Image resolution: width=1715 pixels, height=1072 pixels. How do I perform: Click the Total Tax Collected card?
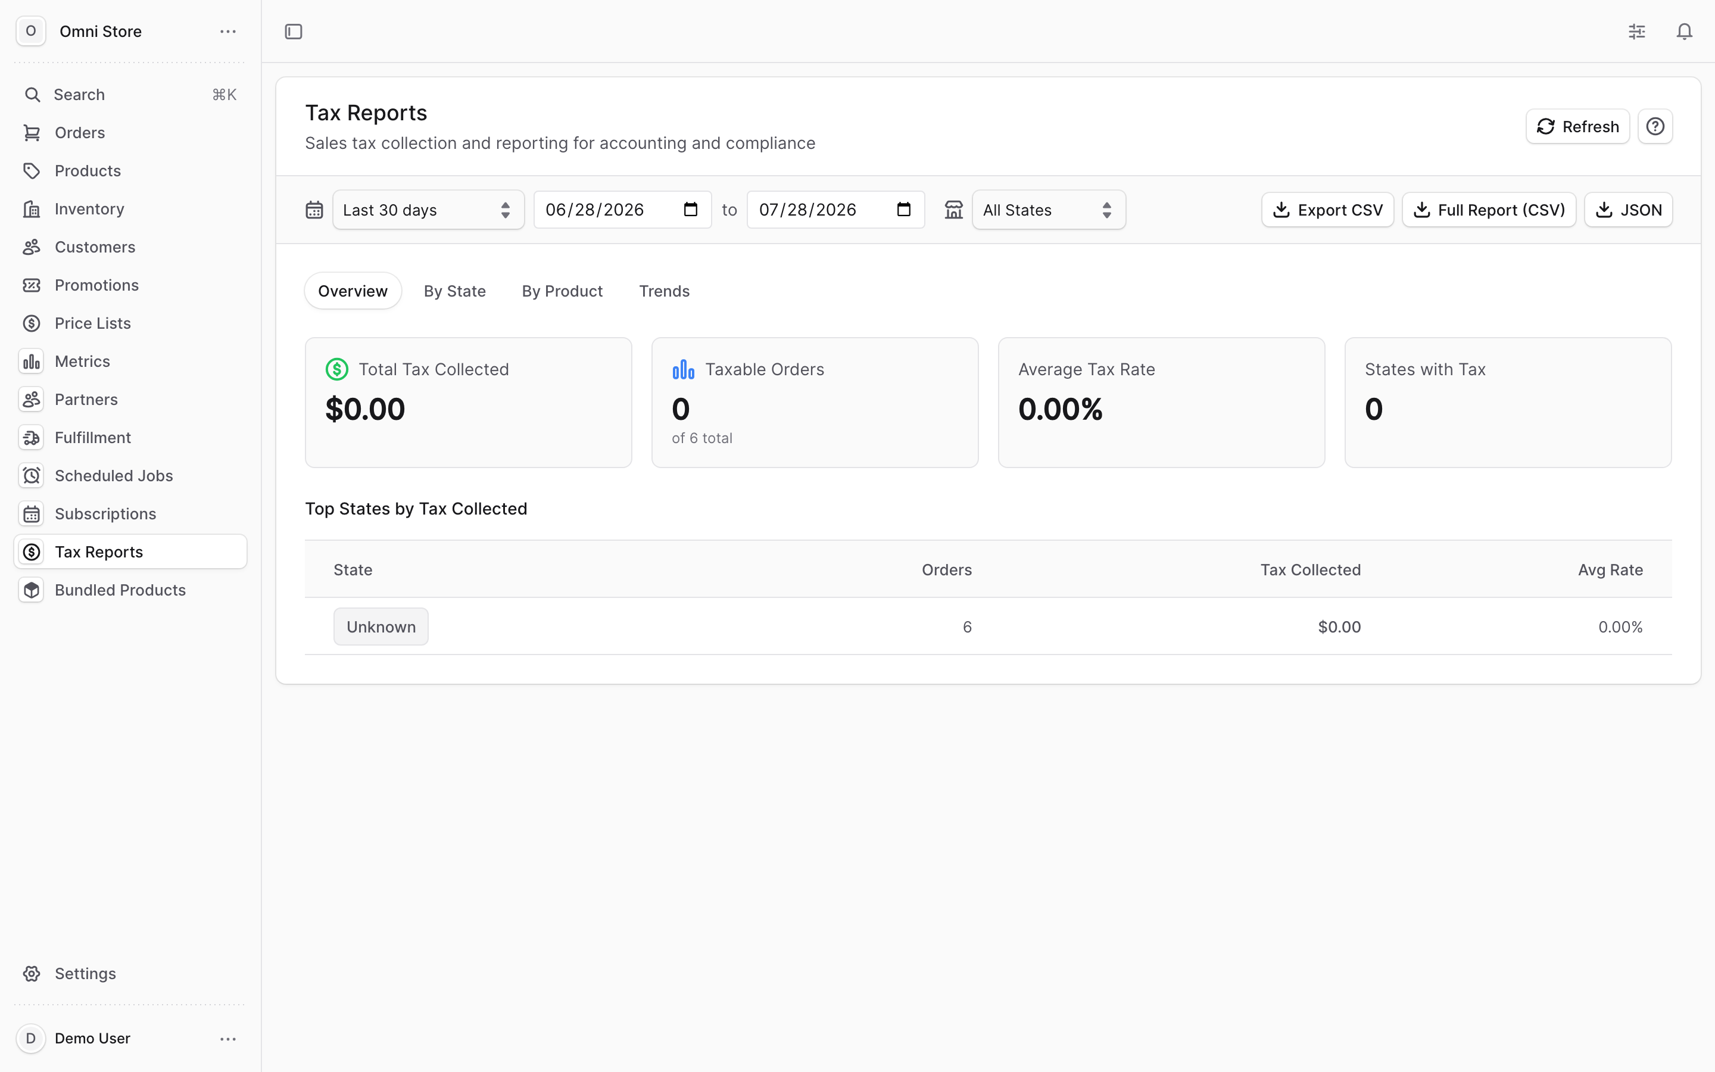pyautogui.click(x=469, y=402)
